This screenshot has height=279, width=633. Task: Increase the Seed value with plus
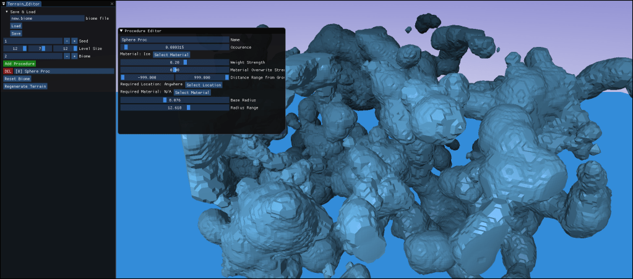tap(74, 41)
